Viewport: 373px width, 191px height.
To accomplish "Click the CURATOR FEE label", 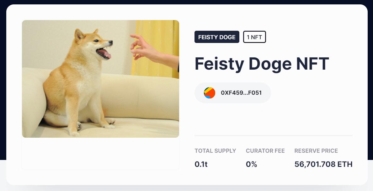I will coord(265,151).
